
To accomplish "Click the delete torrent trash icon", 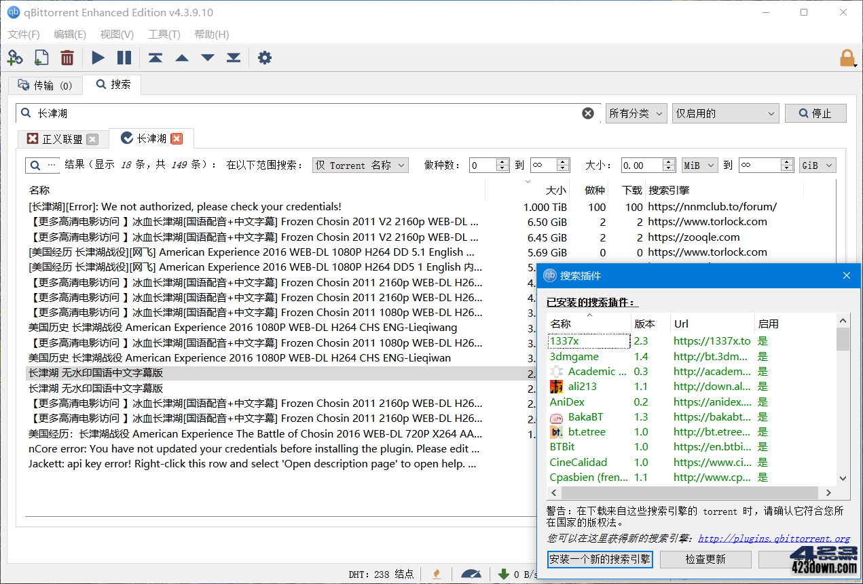I will coord(67,58).
